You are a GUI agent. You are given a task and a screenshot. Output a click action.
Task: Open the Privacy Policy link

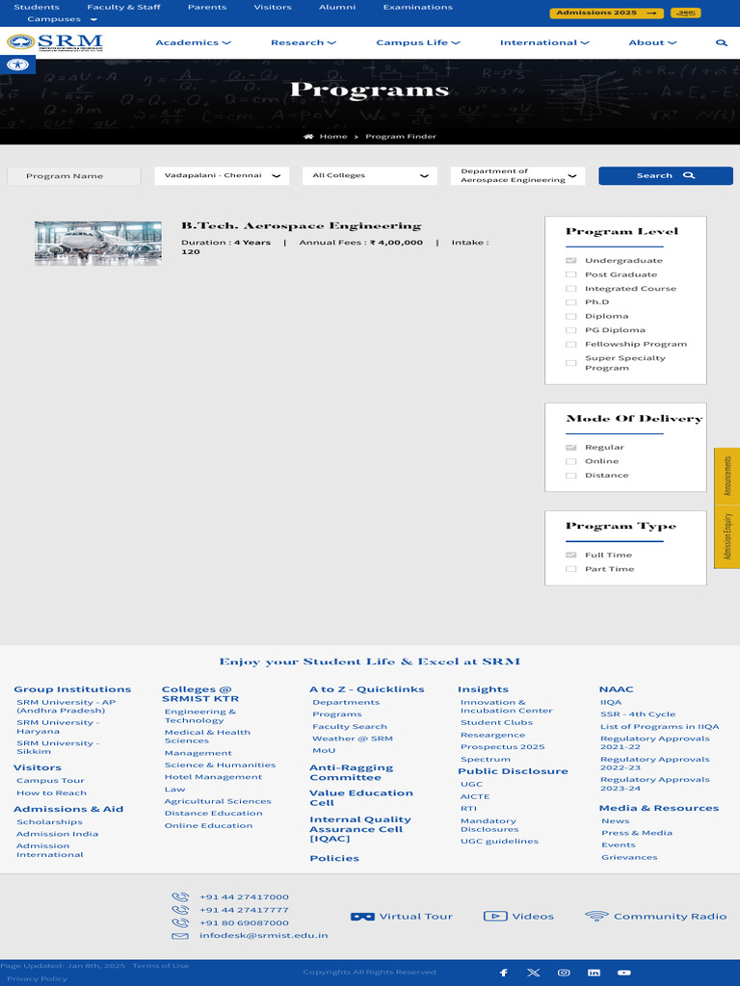(37, 978)
